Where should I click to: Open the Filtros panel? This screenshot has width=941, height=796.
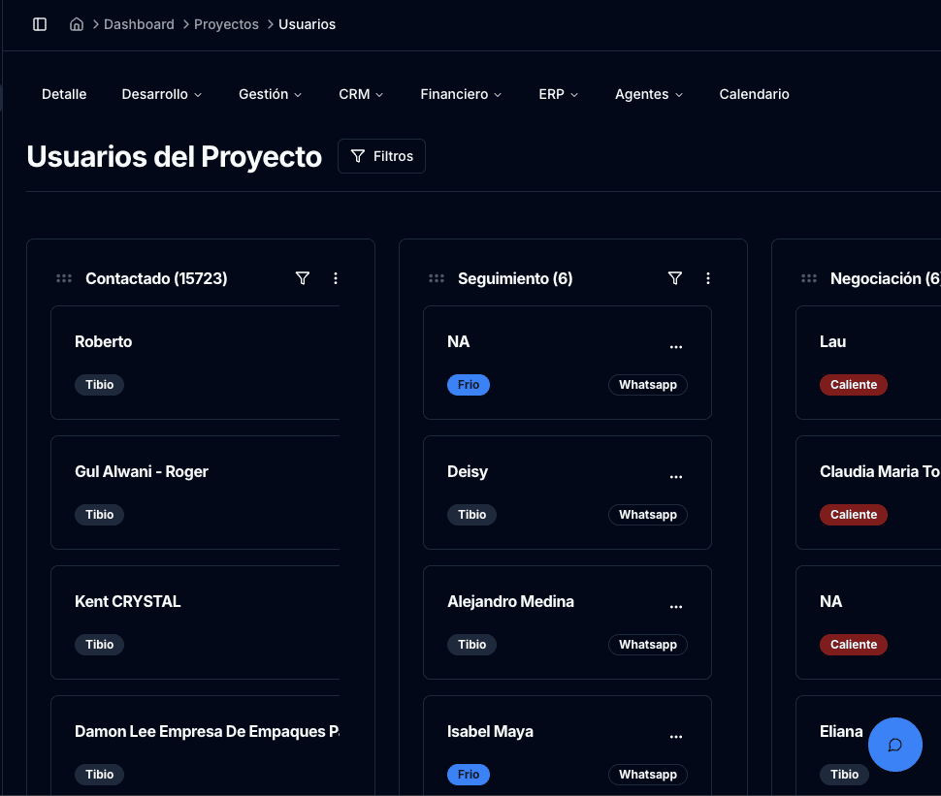[x=381, y=156]
